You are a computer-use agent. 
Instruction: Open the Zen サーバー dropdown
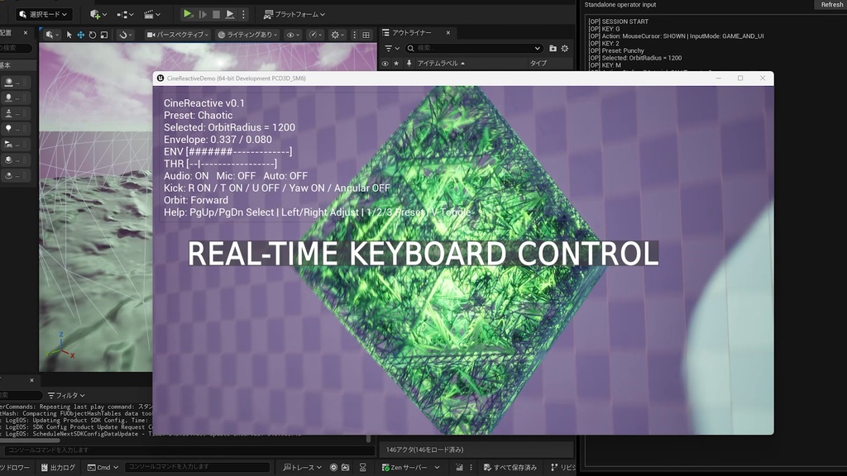coord(410,468)
